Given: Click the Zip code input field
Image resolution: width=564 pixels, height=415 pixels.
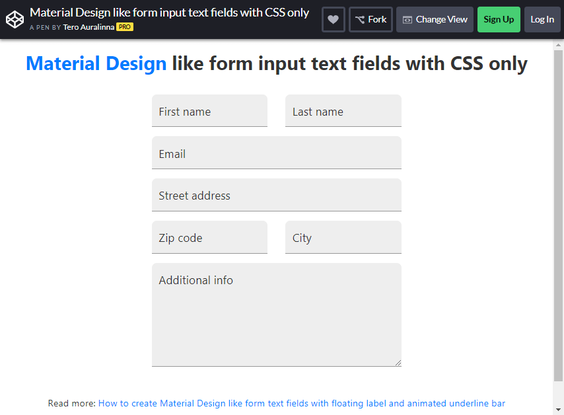Looking at the screenshot, I should [x=209, y=237].
